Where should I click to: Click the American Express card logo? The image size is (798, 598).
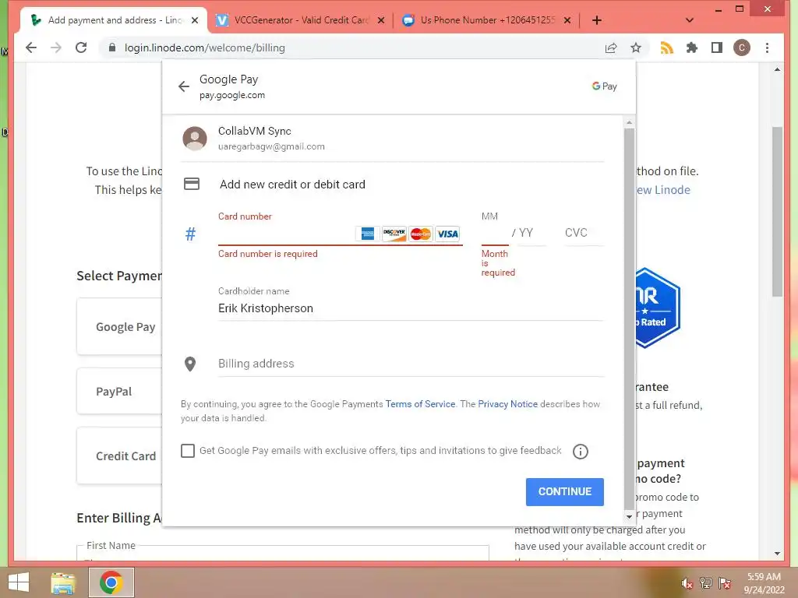click(368, 234)
